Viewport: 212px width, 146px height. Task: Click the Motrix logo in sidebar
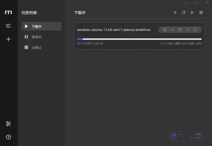(8, 12)
